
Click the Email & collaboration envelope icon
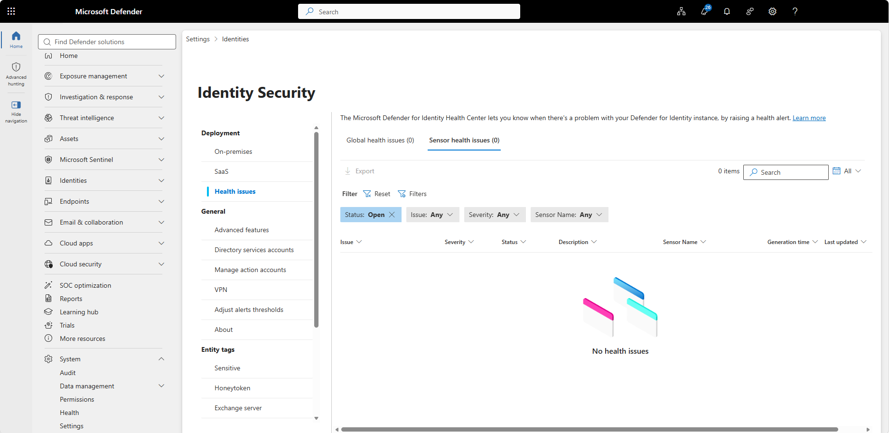point(48,222)
